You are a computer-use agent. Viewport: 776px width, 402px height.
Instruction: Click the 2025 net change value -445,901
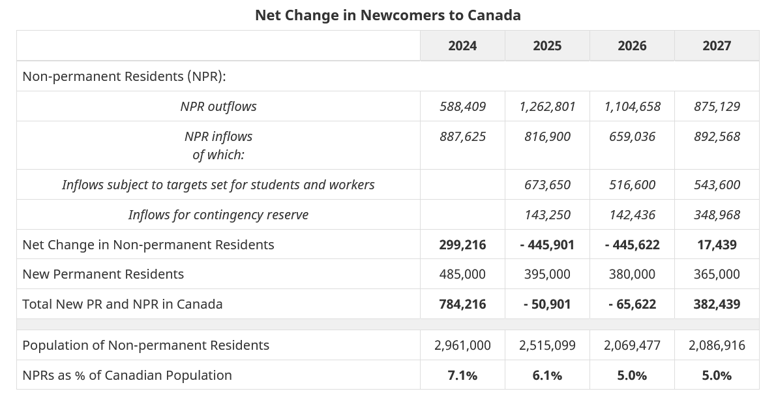(x=547, y=245)
